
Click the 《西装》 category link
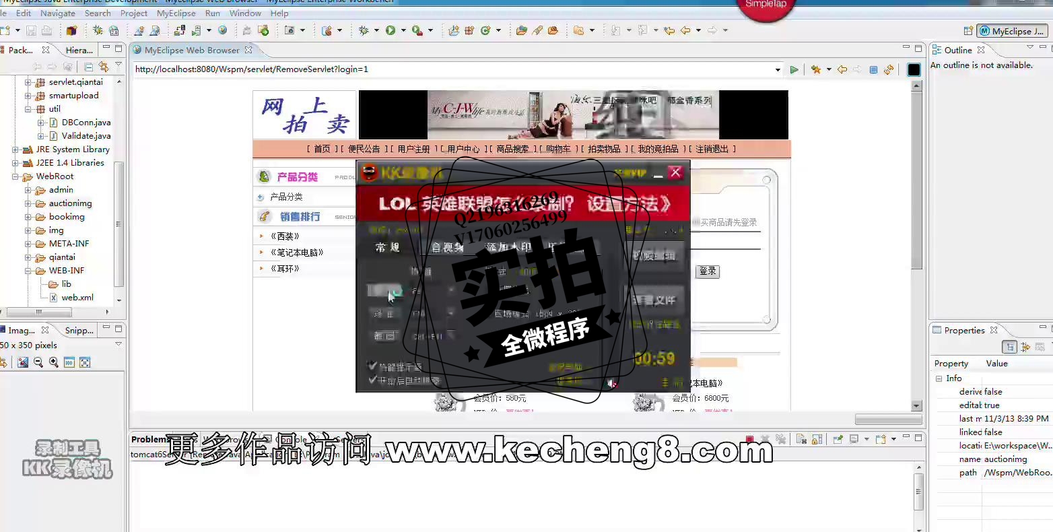click(x=285, y=236)
